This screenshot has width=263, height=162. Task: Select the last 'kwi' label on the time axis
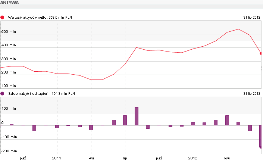[x=227, y=158]
